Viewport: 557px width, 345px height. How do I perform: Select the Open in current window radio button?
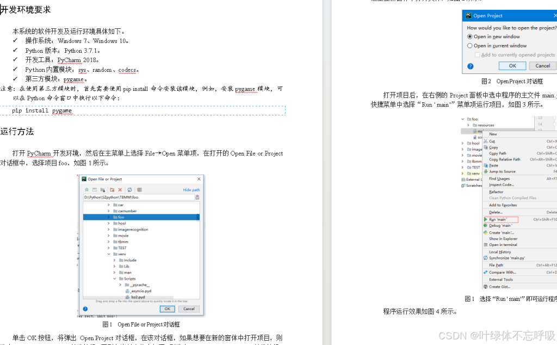pos(470,45)
